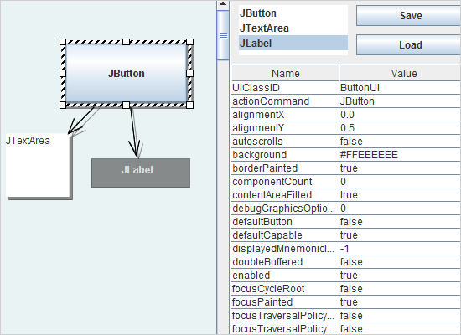Click the enabled true value

tap(400, 276)
